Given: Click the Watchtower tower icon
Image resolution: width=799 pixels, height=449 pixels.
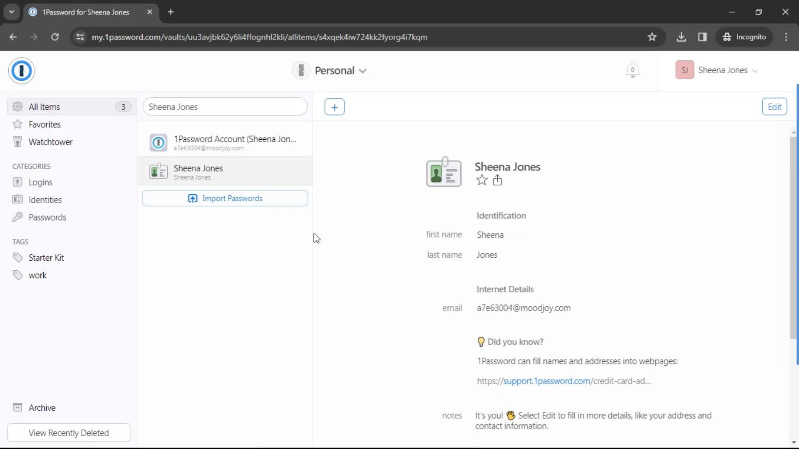Looking at the screenshot, I should point(17,142).
